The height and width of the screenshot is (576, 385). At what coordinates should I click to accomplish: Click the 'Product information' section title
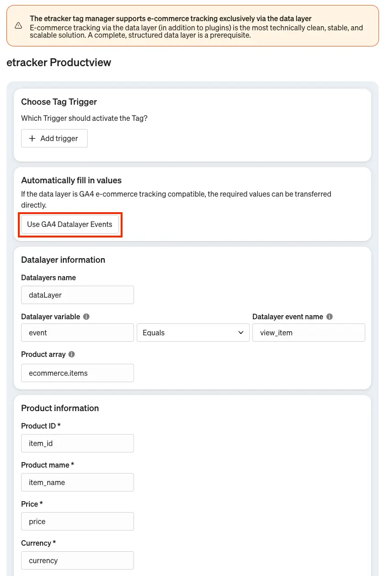60,408
